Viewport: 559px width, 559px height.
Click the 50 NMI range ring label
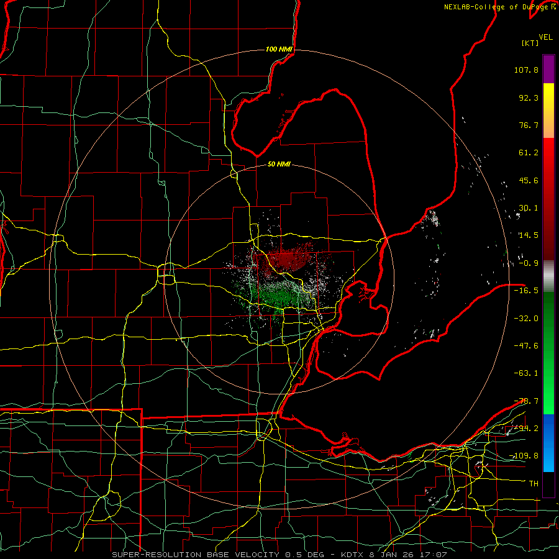coord(279,164)
